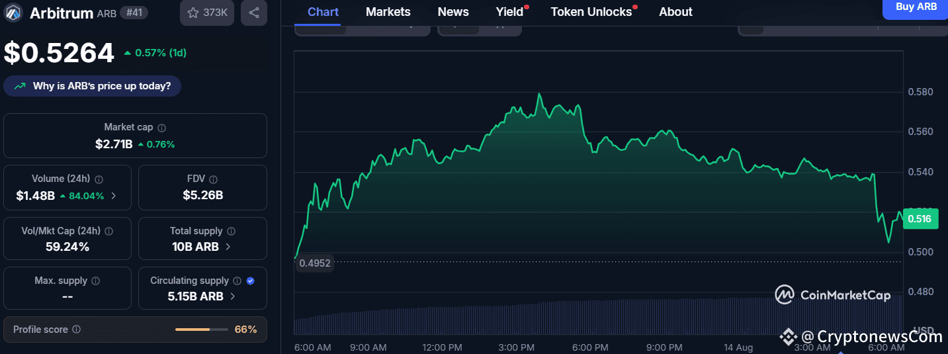948x354 pixels.
Task: Click the verified badge by Circulating supply
Action: [250, 281]
